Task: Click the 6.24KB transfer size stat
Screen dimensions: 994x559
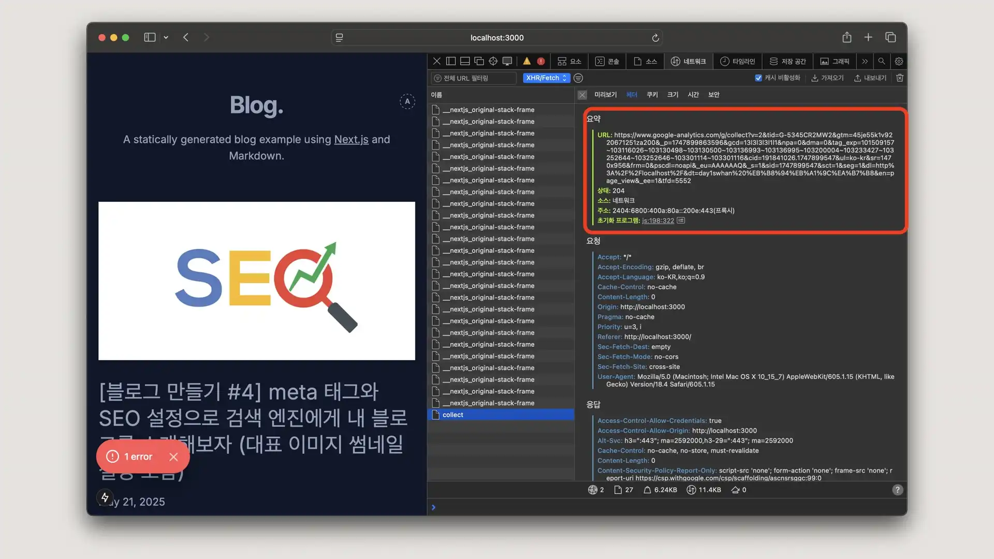Action: click(x=660, y=490)
